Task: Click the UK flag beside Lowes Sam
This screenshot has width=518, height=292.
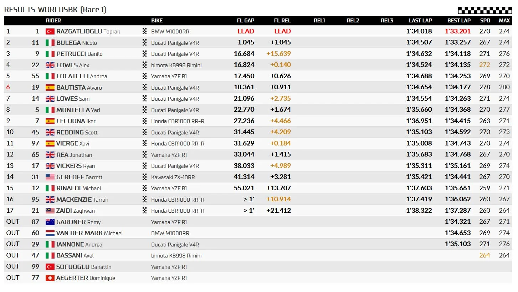Action: click(x=50, y=99)
